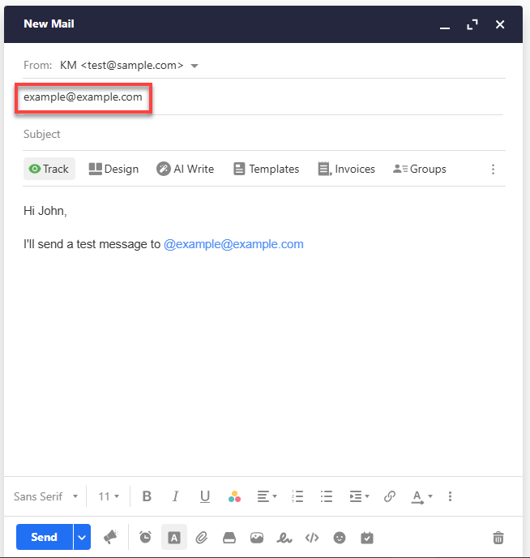This screenshot has width=530, height=558.
Task: Expand the compose window to full screen
Action: (x=472, y=24)
